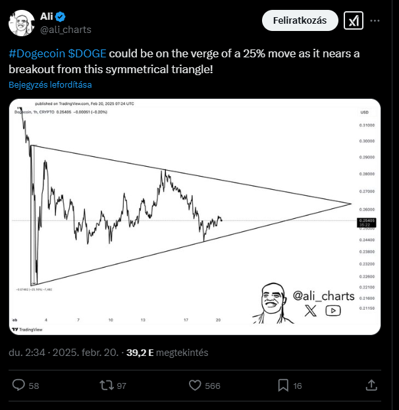The width and height of the screenshot is (399, 410).
Task: Open Ali's profile avatar
Action: 22,22
